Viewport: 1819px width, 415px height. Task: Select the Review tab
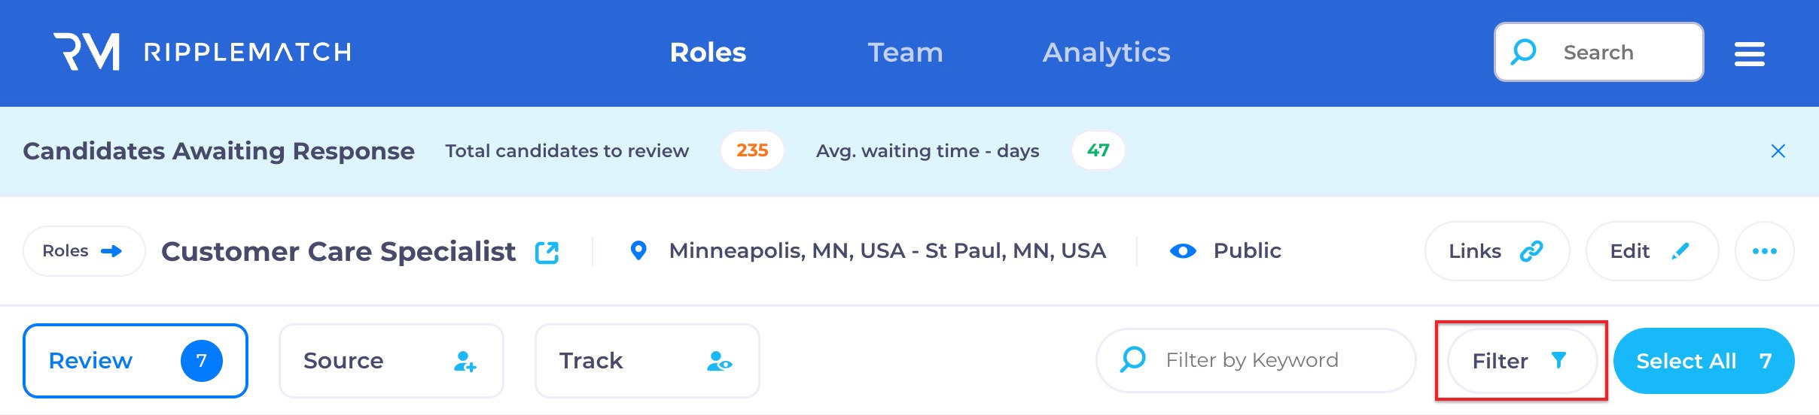click(x=136, y=361)
